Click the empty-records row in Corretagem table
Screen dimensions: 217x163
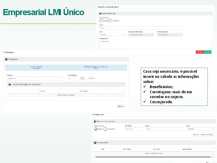coord(66,95)
